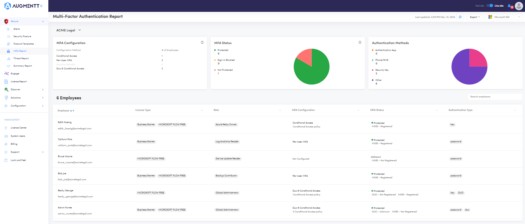Toggle the Test site / Live site switch
525x224 pixels.
(490, 6)
